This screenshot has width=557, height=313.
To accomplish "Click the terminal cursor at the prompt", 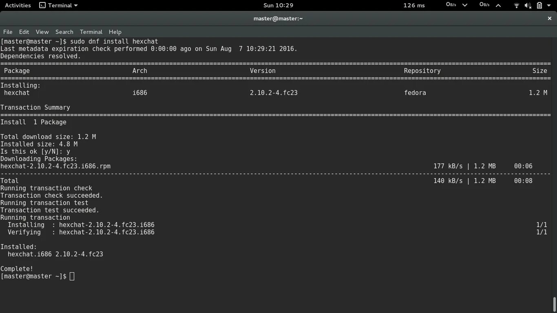I will click(x=72, y=276).
